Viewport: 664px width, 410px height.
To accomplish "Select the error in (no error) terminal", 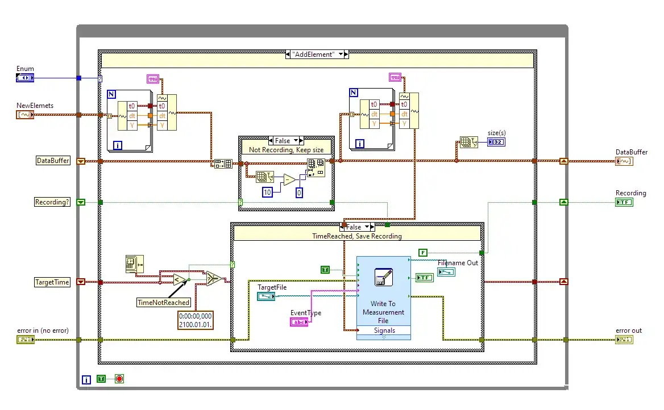I will 26,340.
